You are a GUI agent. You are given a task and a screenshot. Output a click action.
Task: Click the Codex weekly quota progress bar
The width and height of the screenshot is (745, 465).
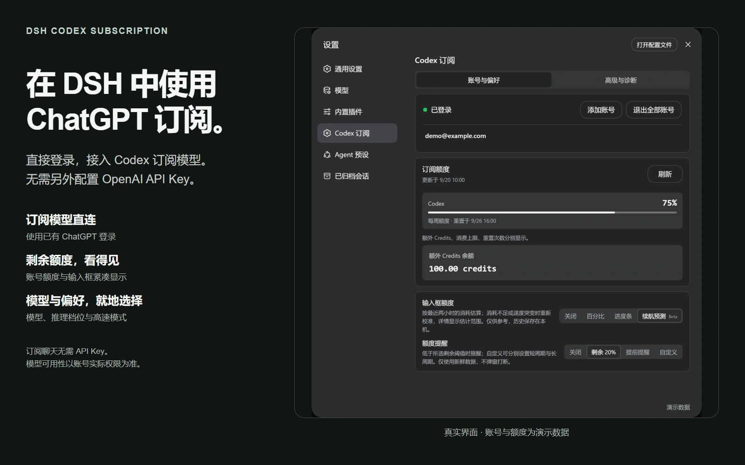point(552,213)
